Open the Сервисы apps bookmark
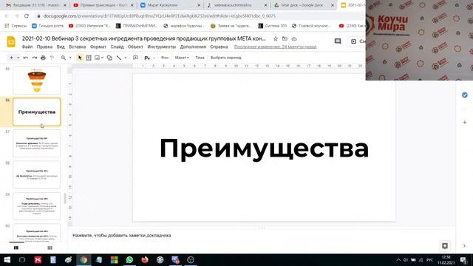This screenshot has width=473, height=266. [16, 26]
